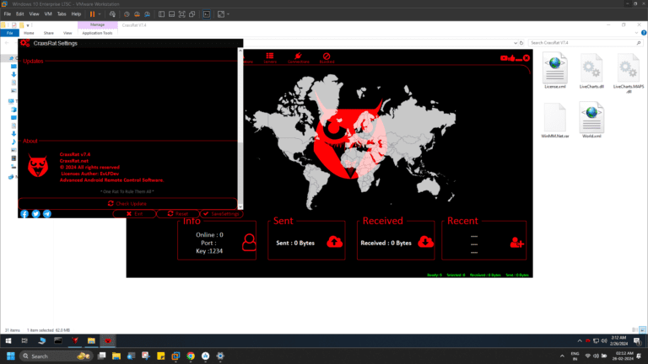The height and width of the screenshot is (364, 648).
Task: Click the Exit button in settings dialog
Action: pos(134,214)
